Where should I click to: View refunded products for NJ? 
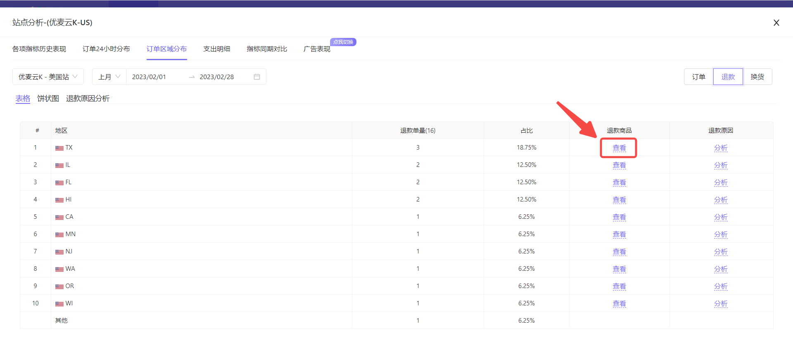(x=619, y=251)
